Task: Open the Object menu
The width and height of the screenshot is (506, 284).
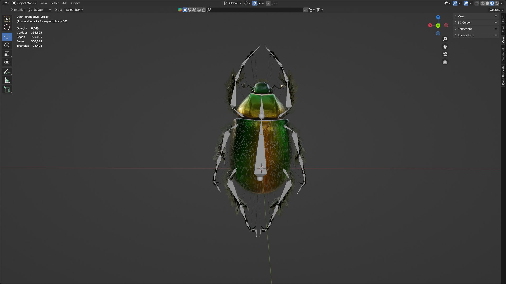Action: coord(75,3)
